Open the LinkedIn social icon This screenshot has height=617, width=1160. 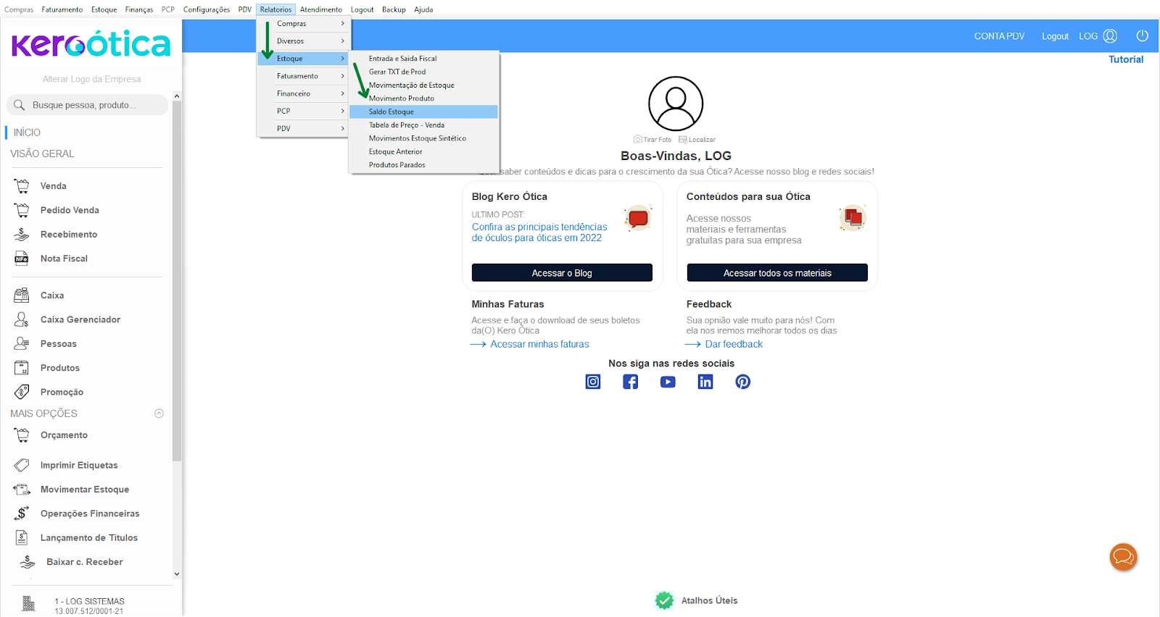[x=705, y=382]
